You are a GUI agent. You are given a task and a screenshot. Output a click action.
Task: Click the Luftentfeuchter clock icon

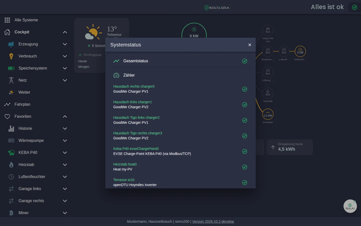point(11,177)
